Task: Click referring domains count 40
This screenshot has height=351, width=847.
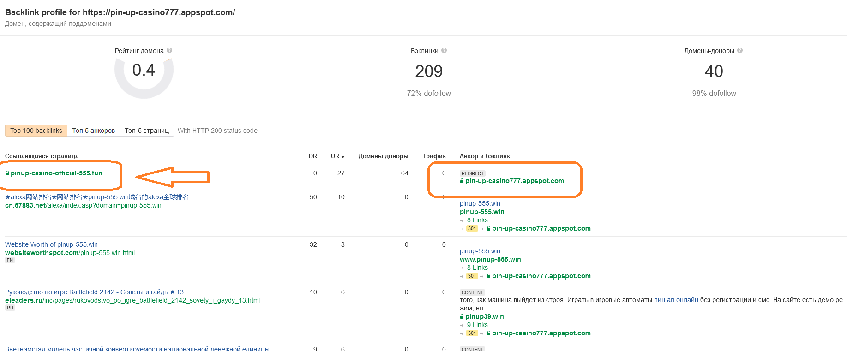Action: click(714, 71)
